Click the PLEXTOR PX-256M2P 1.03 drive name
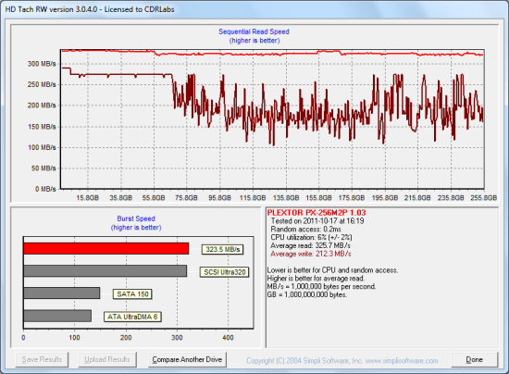 coord(317,213)
